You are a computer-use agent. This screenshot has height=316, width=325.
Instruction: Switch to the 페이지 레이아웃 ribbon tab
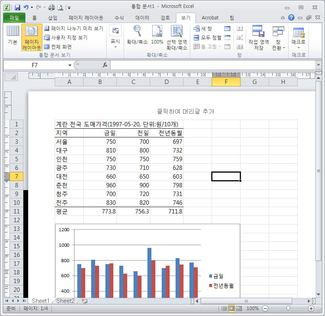(x=86, y=18)
